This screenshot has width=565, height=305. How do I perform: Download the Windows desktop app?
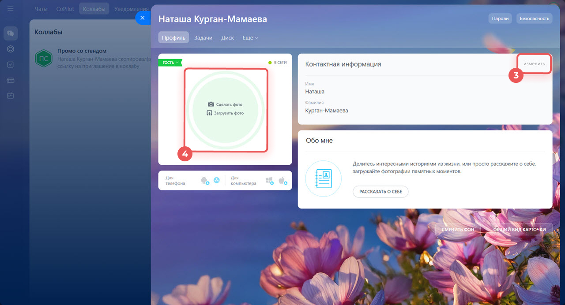[270, 180]
